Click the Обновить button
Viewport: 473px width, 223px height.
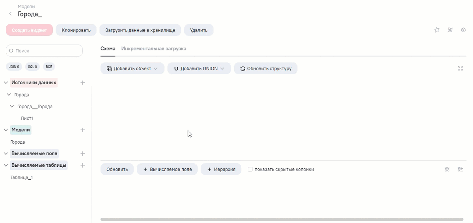[x=117, y=169]
